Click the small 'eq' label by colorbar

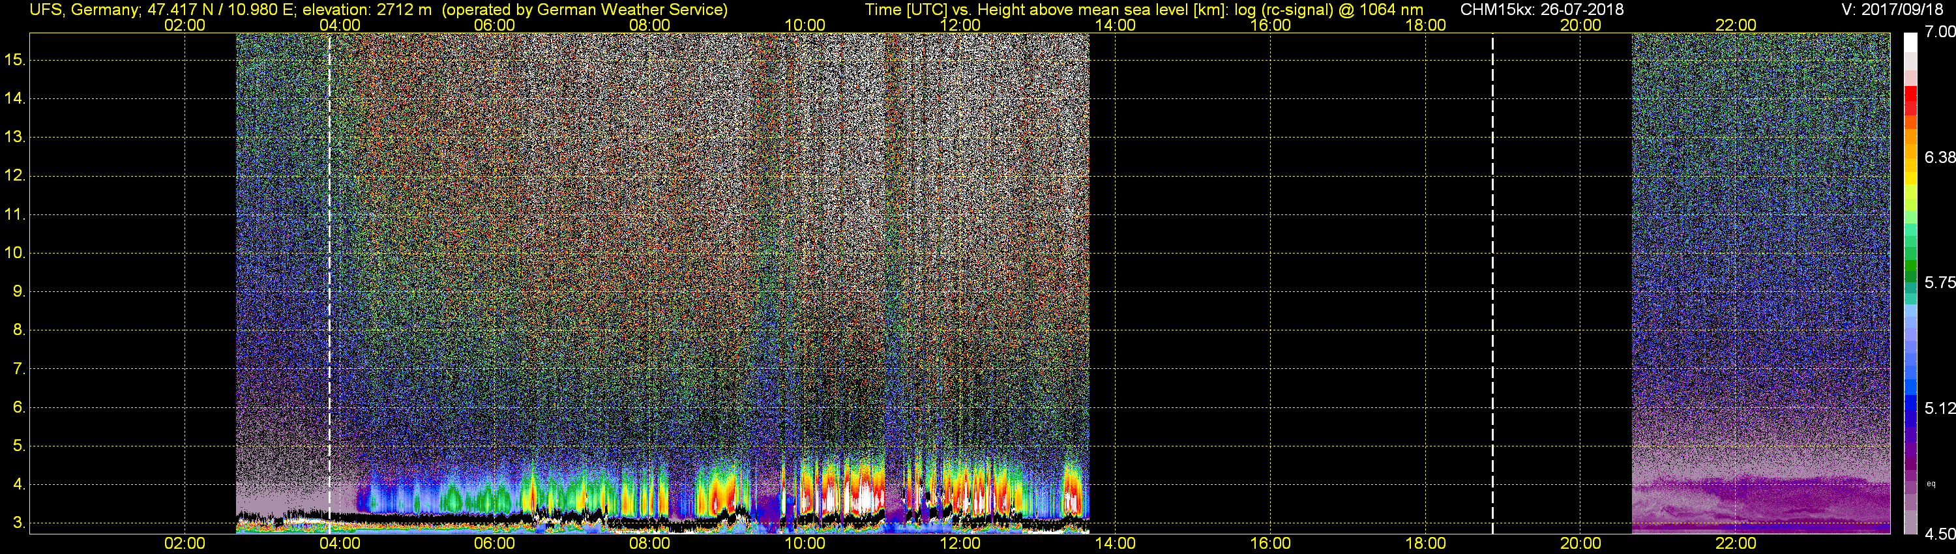pos(1931,484)
